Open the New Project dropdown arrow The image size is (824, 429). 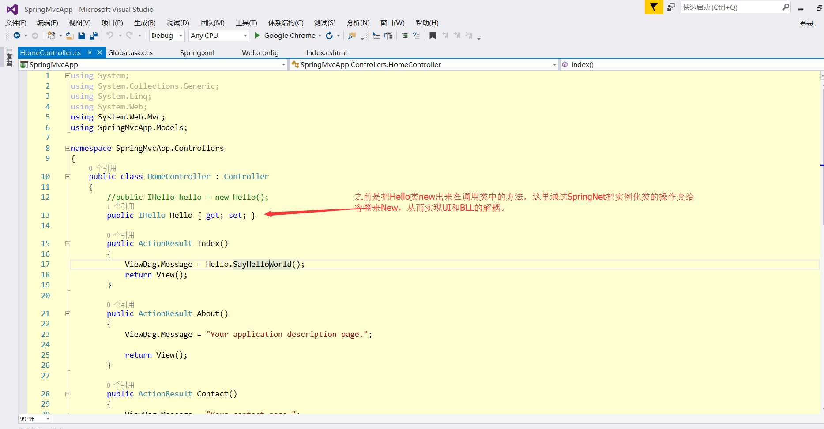(60, 36)
